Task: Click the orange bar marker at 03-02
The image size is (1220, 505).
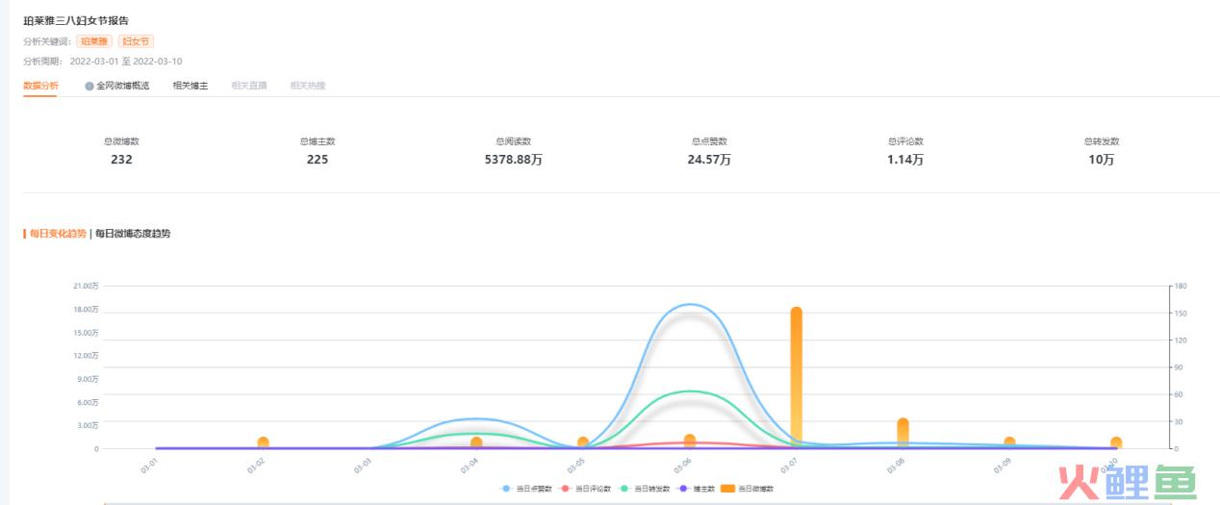Action: click(264, 442)
